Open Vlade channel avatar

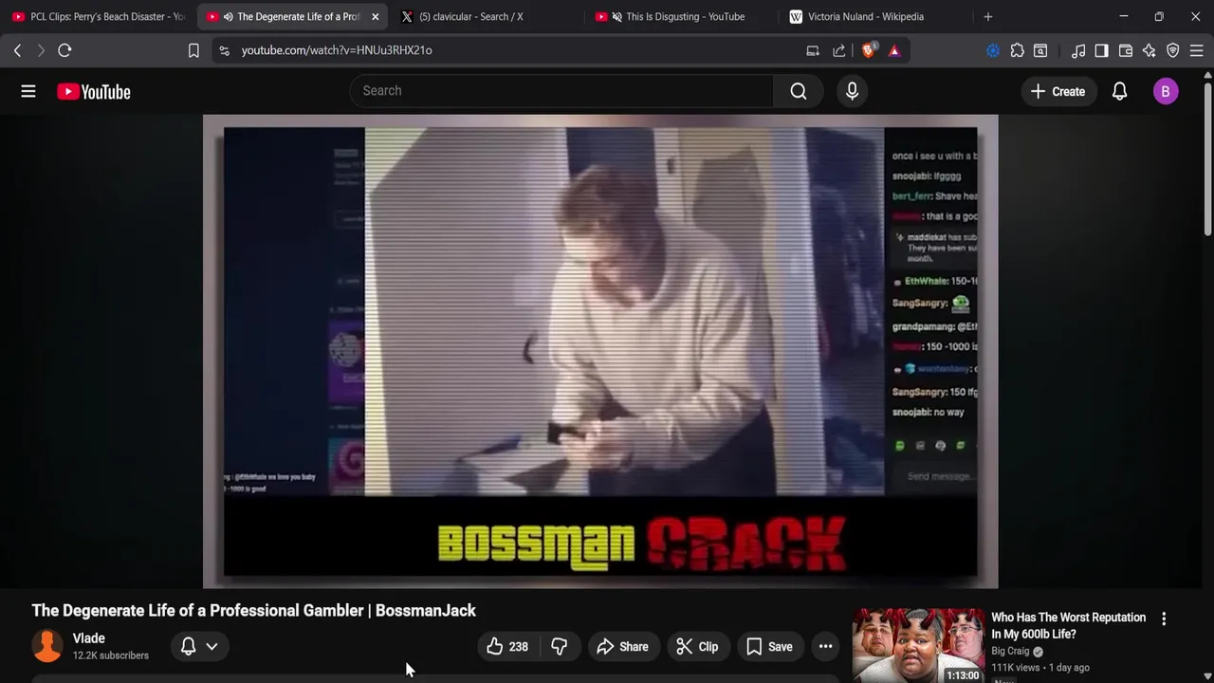tap(47, 646)
